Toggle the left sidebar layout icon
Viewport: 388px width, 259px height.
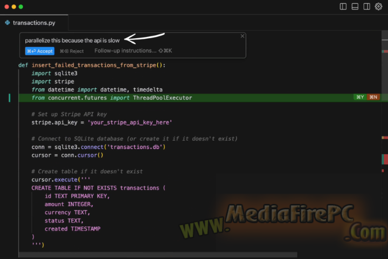coord(343,6)
